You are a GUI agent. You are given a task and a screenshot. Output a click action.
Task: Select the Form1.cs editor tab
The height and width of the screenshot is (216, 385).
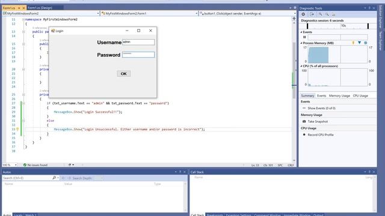coord(9,8)
